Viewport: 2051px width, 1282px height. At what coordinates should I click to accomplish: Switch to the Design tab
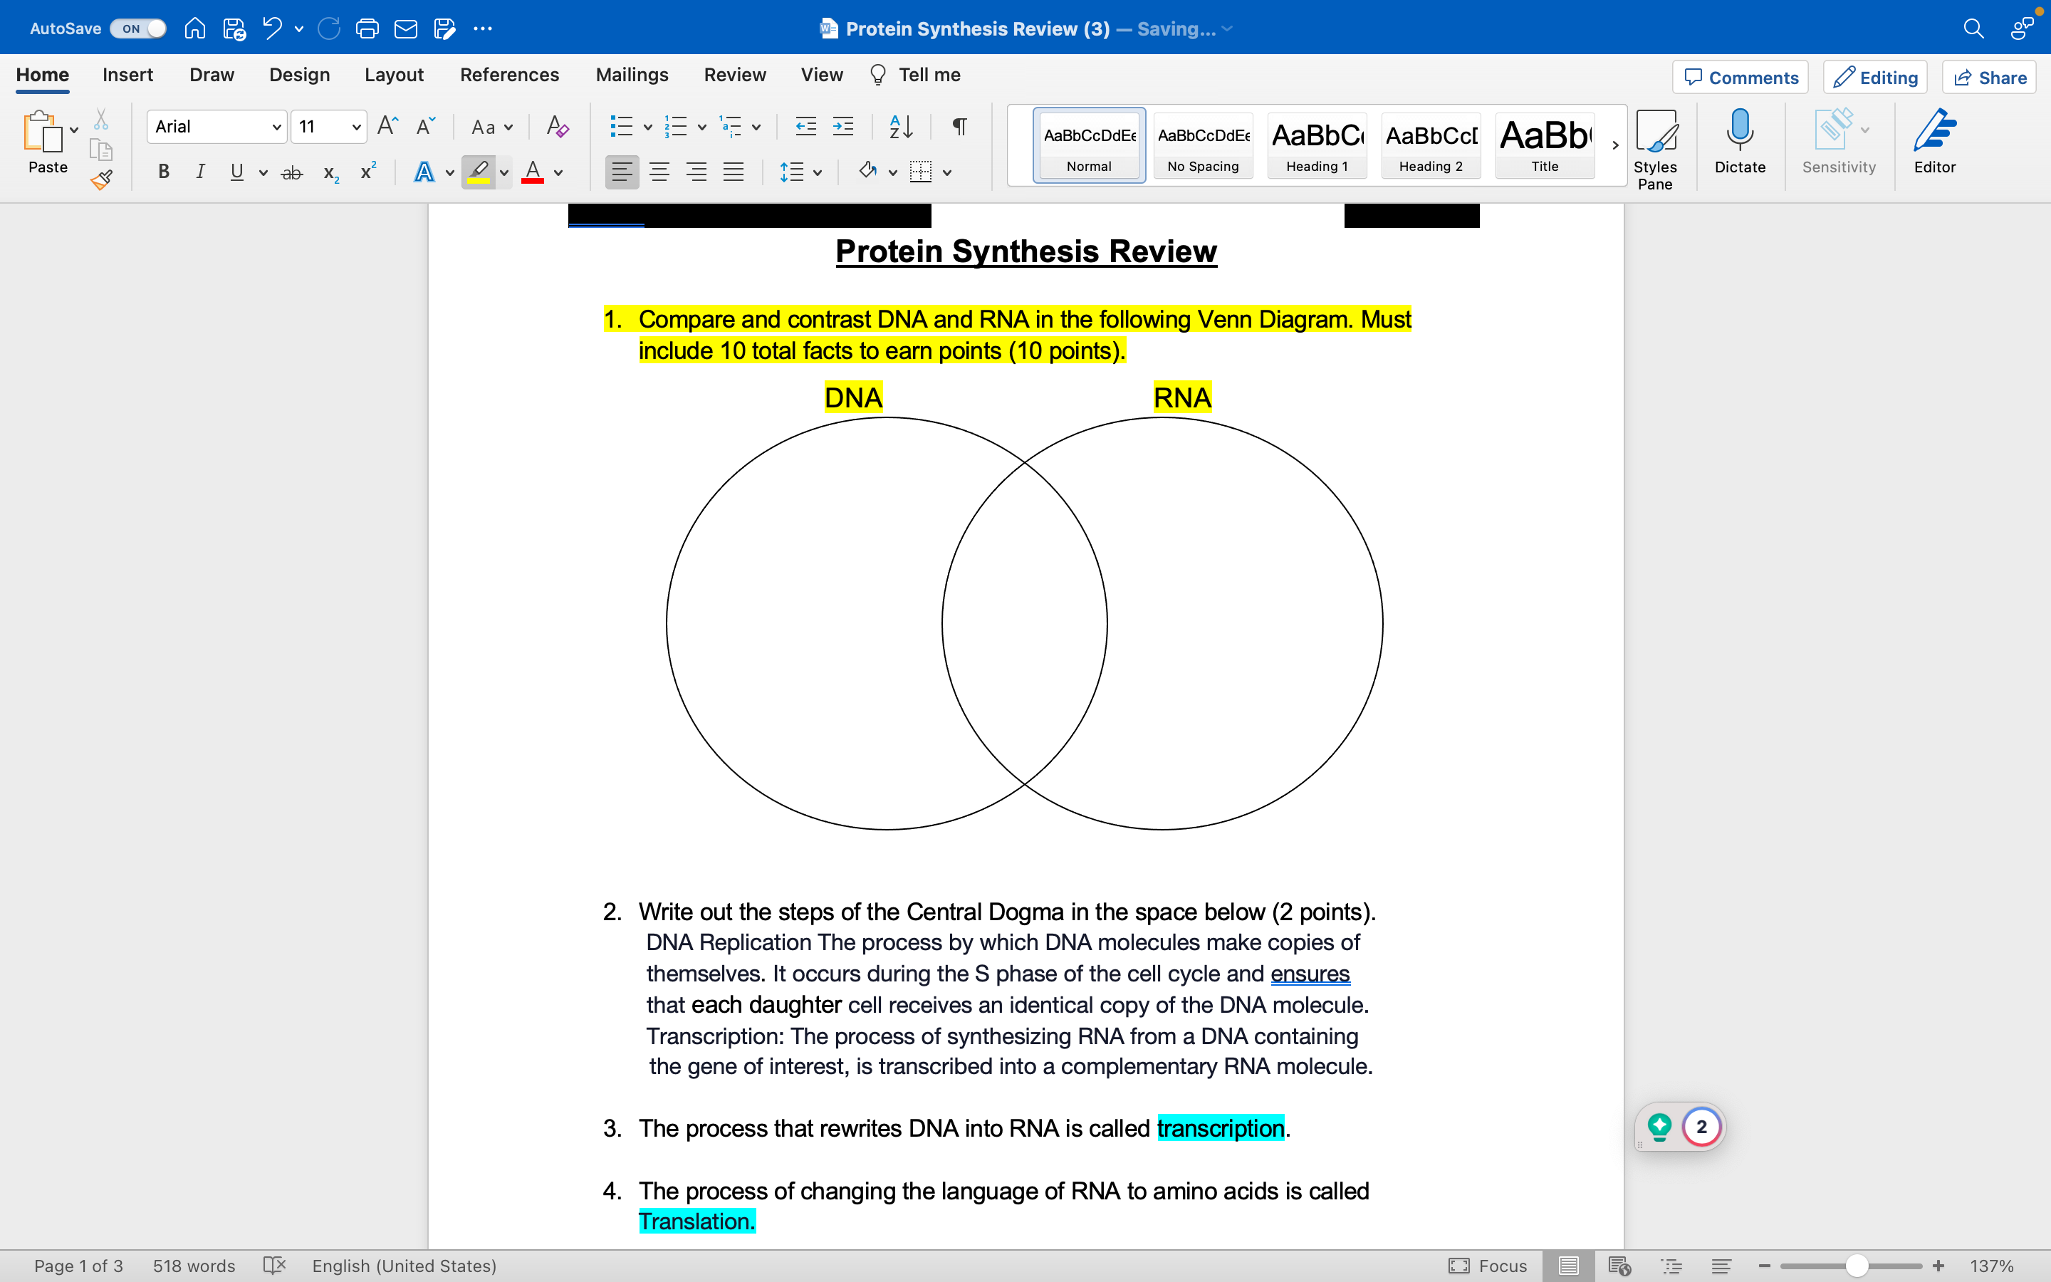tap(299, 75)
